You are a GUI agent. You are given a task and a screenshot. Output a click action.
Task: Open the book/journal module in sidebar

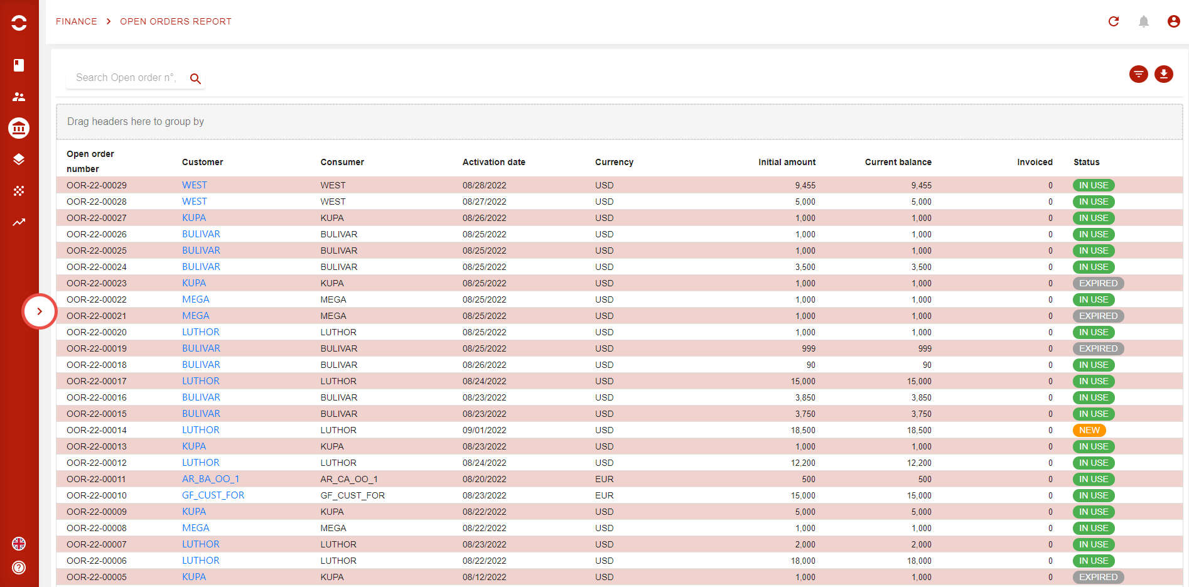click(19, 65)
